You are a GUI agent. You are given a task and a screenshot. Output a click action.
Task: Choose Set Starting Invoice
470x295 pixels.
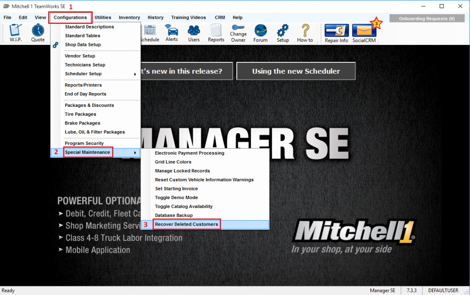tap(205, 189)
